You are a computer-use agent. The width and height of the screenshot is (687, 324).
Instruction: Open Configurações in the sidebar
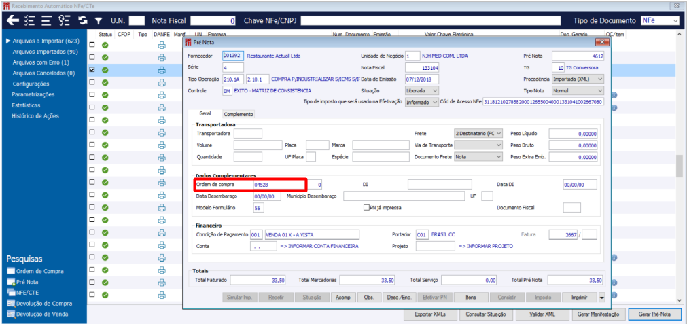[x=31, y=84]
